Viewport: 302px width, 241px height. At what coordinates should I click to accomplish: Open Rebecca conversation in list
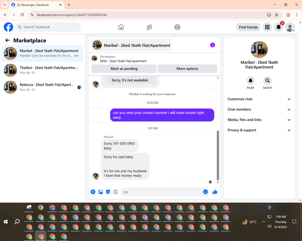(42, 87)
